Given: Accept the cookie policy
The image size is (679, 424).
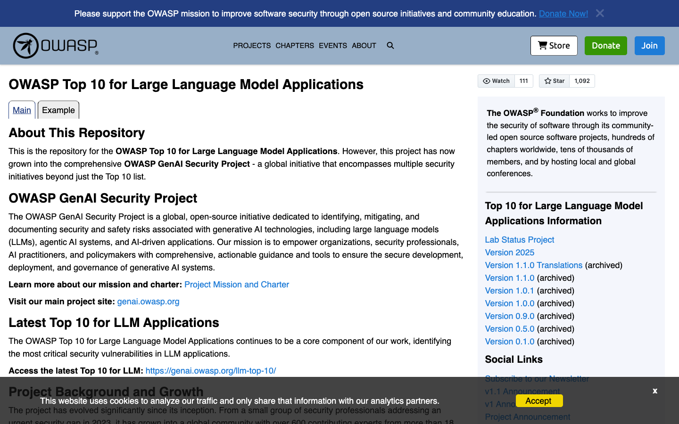Looking at the screenshot, I should [539, 400].
